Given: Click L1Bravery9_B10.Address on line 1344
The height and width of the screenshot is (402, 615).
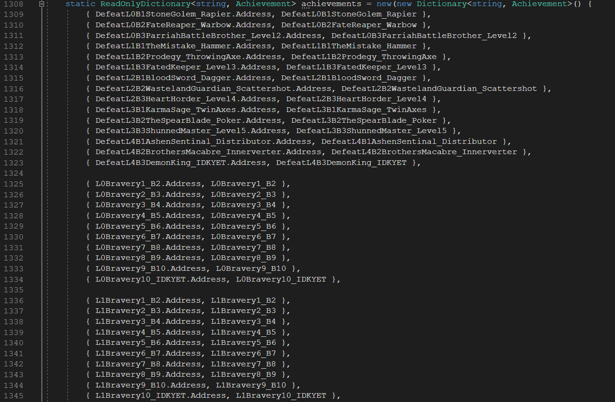Looking at the screenshot, I should [150, 385].
